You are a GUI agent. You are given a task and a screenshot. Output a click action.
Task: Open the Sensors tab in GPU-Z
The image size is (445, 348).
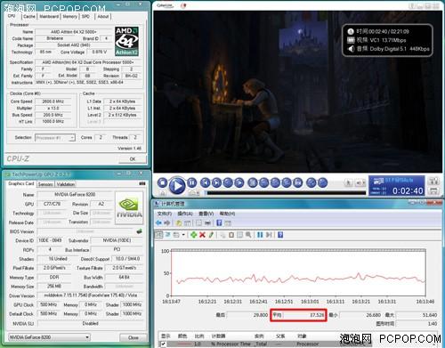click(45, 184)
